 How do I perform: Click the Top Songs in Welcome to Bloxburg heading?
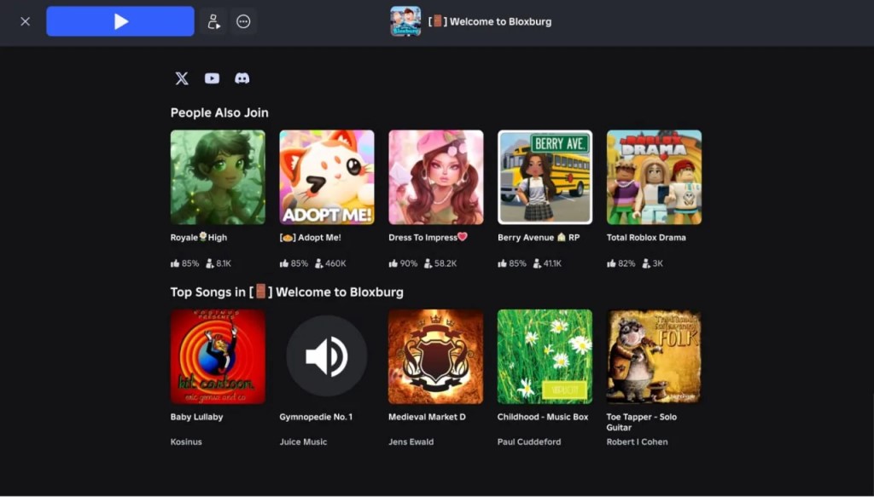click(x=287, y=292)
